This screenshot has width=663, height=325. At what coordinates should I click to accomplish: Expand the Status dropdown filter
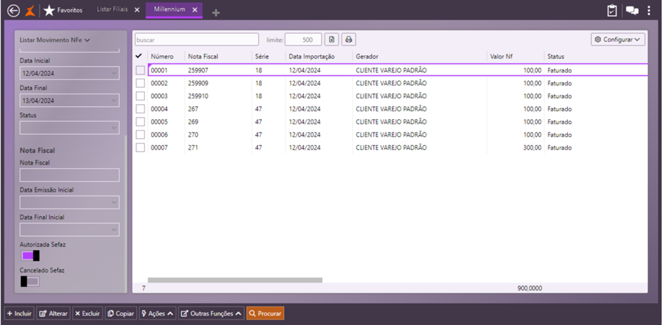69,128
